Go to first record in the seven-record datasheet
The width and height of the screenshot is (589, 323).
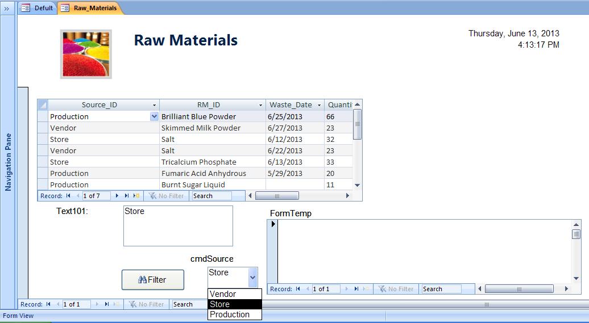pyautogui.click(x=68, y=196)
